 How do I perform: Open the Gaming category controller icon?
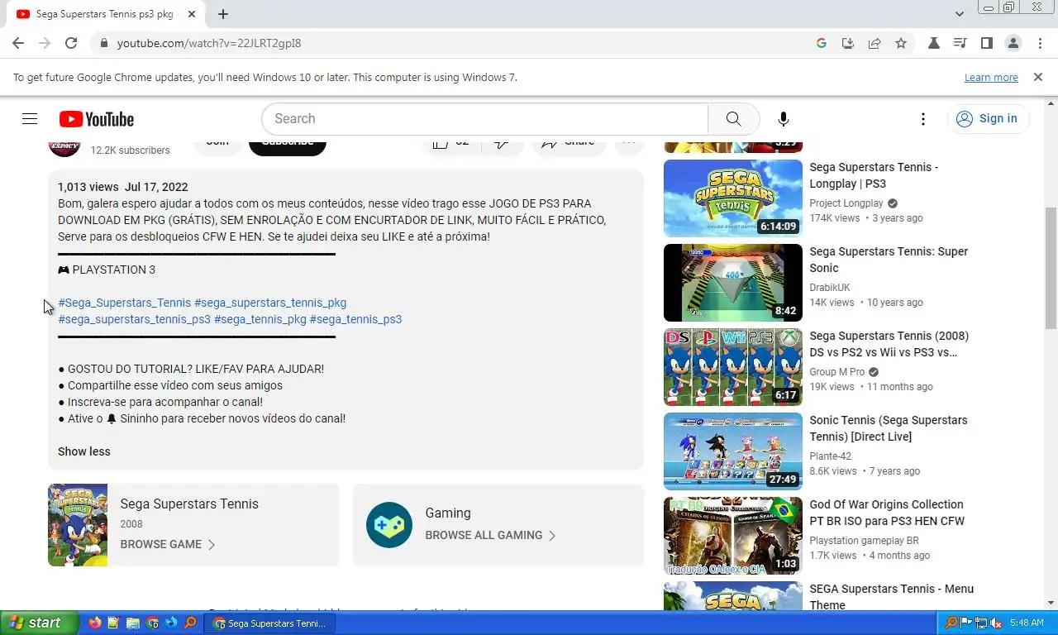click(x=389, y=525)
